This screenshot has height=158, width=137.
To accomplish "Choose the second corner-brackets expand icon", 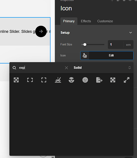I will point(44,80).
